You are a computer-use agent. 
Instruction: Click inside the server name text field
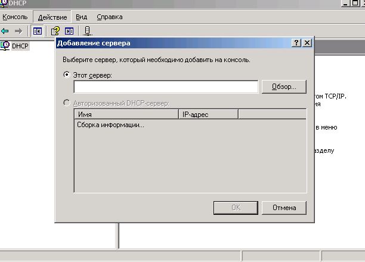click(166, 87)
